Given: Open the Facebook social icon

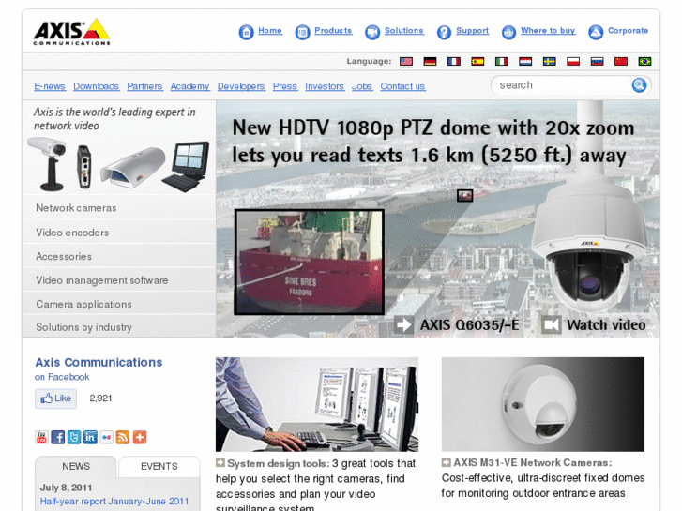Looking at the screenshot, I should pos(58,437).
